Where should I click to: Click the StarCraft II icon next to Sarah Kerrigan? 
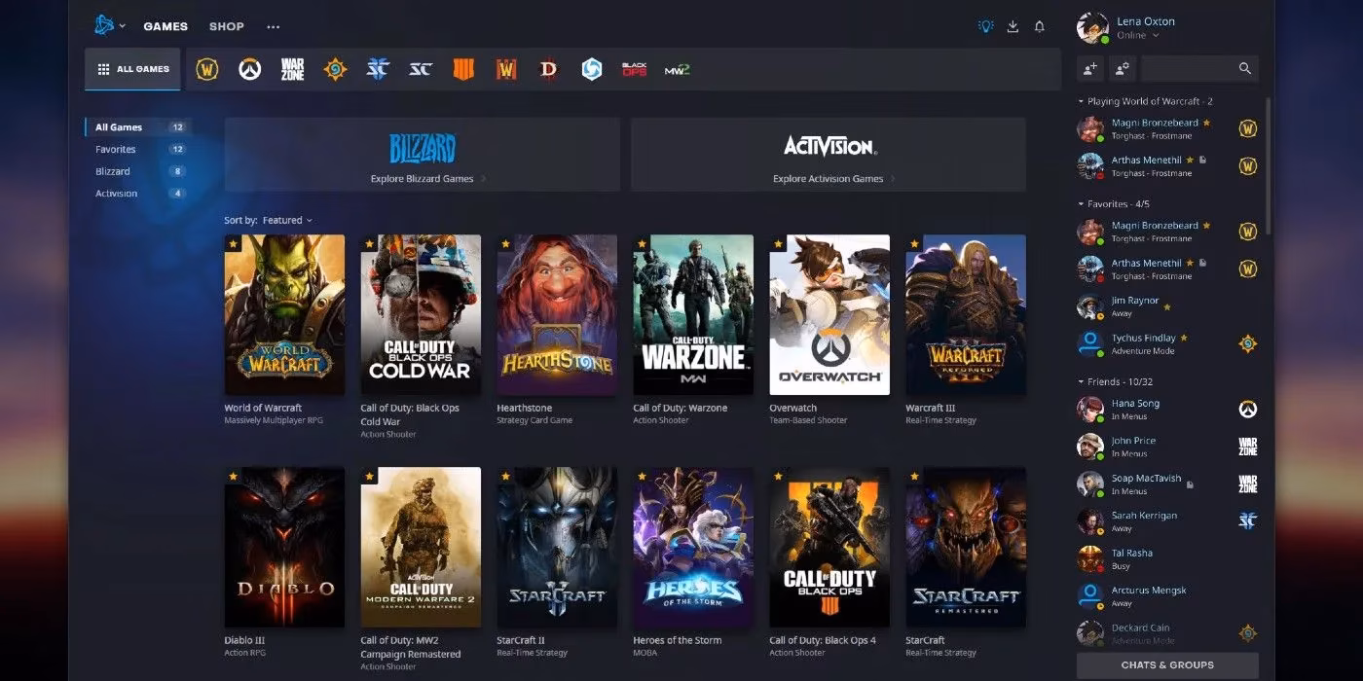[x=1247, y=521]
